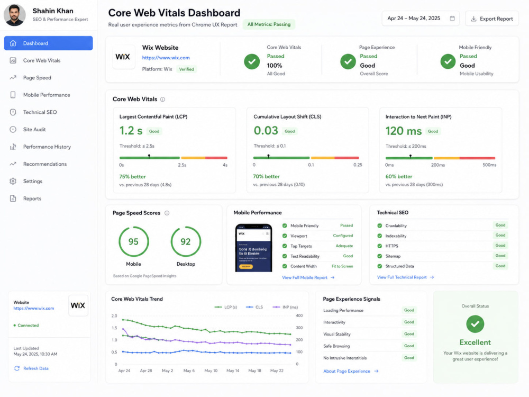Image resolution: width=529 pixels, height=397 pixels.
Task: Click the Connected status indicator
Action: click(26, 326)
